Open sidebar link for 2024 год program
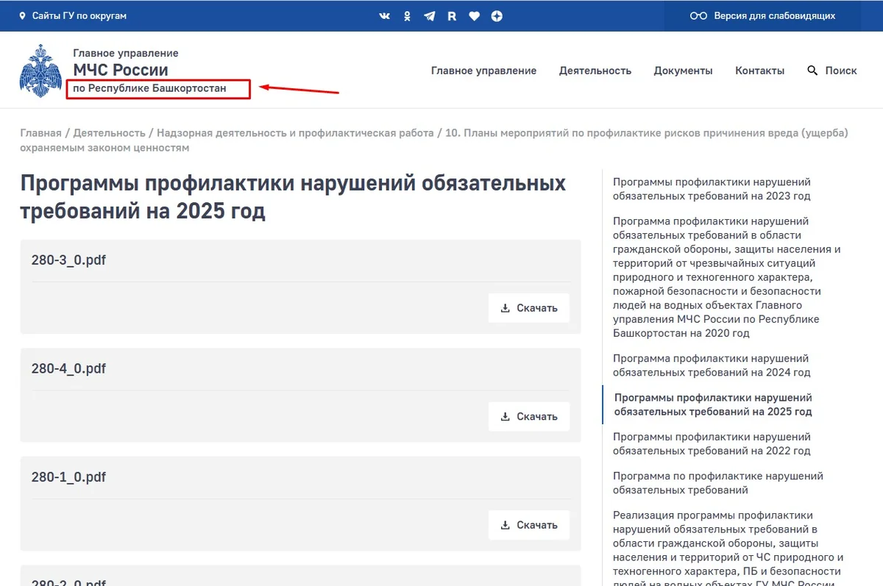The height and width of the screenshot is (586, 883). click(712, 365)
